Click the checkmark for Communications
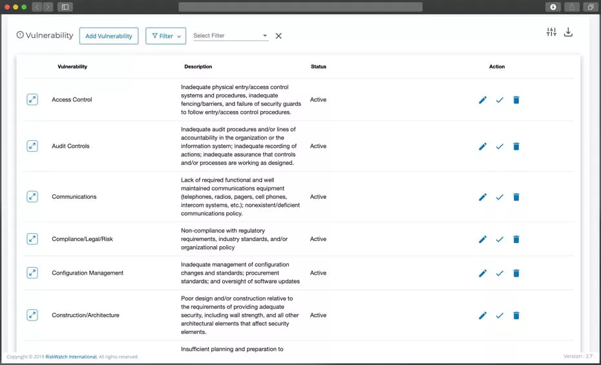 pyautogui.click(x=500, y=197)
